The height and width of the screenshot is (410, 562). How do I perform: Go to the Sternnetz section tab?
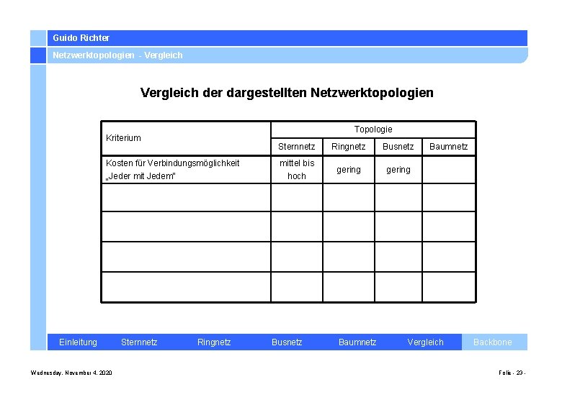point(139,342)
